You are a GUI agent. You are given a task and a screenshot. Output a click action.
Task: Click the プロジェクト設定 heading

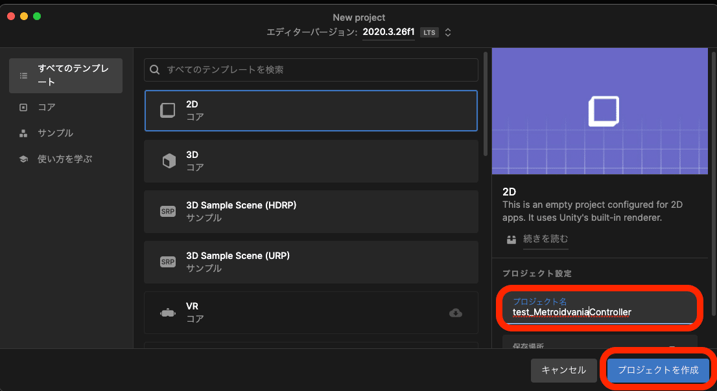coord(537,274)
